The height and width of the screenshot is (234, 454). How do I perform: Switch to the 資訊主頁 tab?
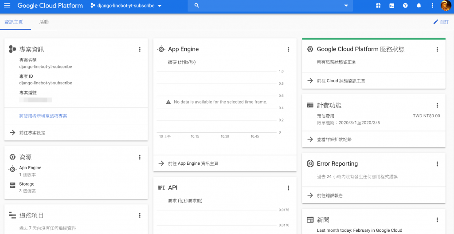14,22
